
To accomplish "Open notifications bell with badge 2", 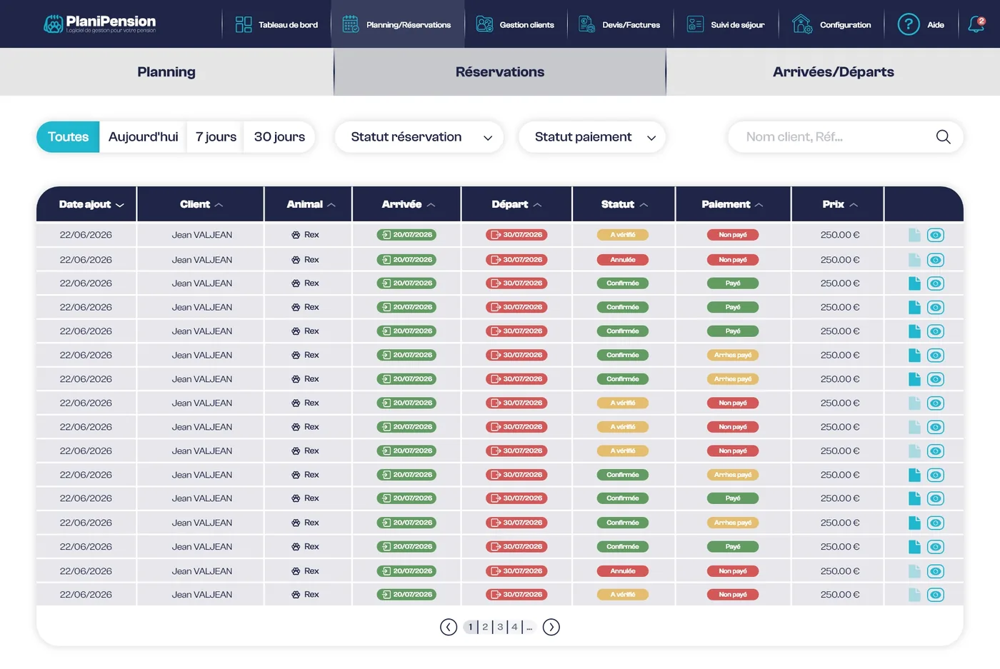I will [x=976, y=24].
